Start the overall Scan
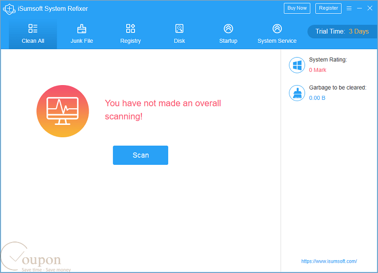This screenshot has height=273, width=378. [x=140, y=155]
